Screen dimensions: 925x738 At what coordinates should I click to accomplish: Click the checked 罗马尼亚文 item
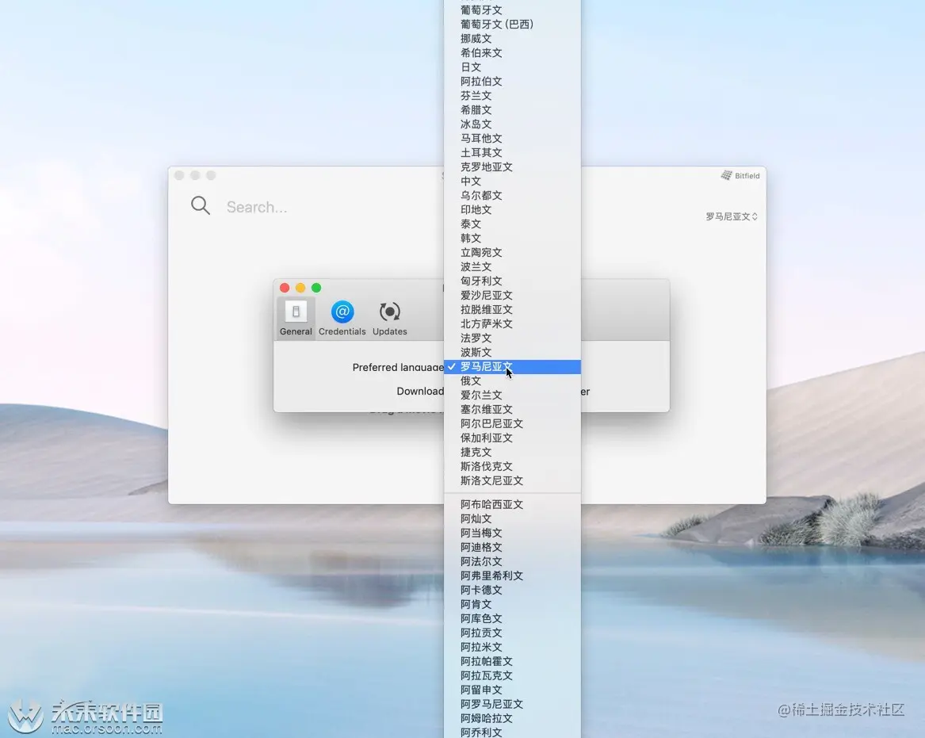pos(512,366)
